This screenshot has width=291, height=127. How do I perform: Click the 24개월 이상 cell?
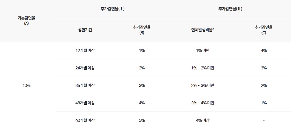(85, 68)
